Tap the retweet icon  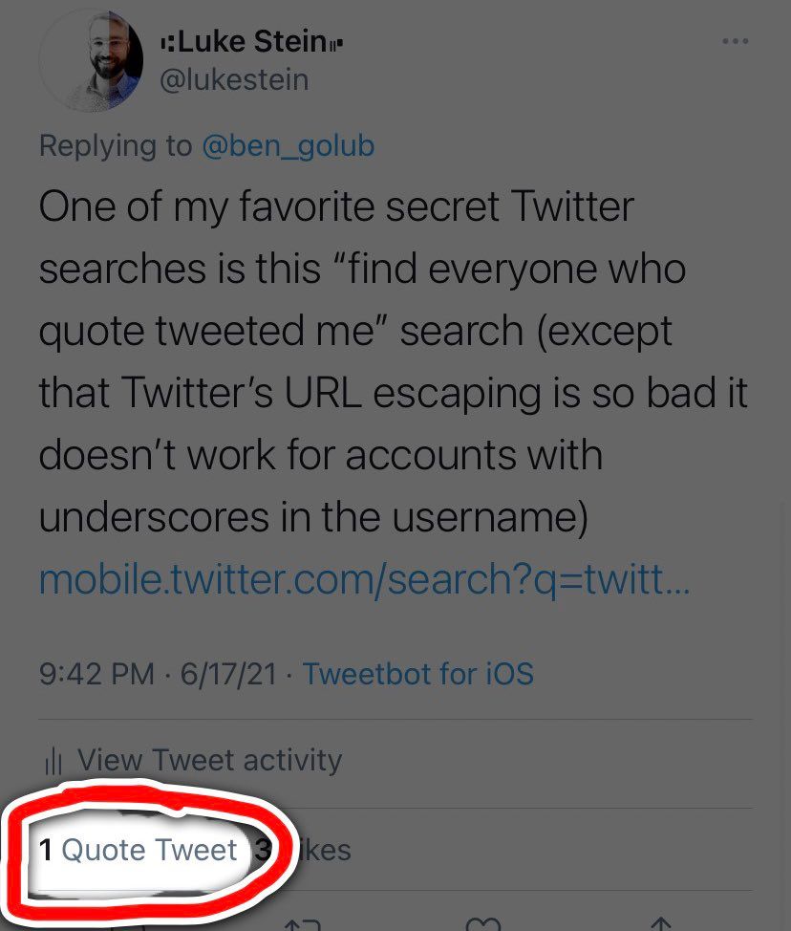[302, 923]
